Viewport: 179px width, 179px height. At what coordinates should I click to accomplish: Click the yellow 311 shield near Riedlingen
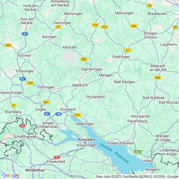click(128, 50)
